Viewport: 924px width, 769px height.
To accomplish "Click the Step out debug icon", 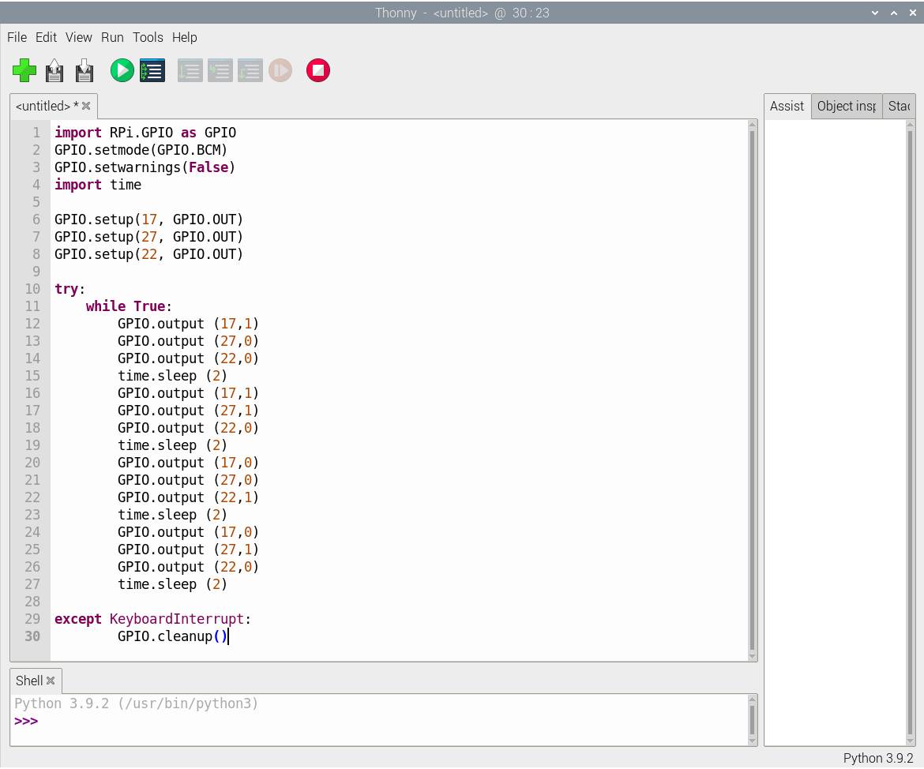I will click(250, 71).
